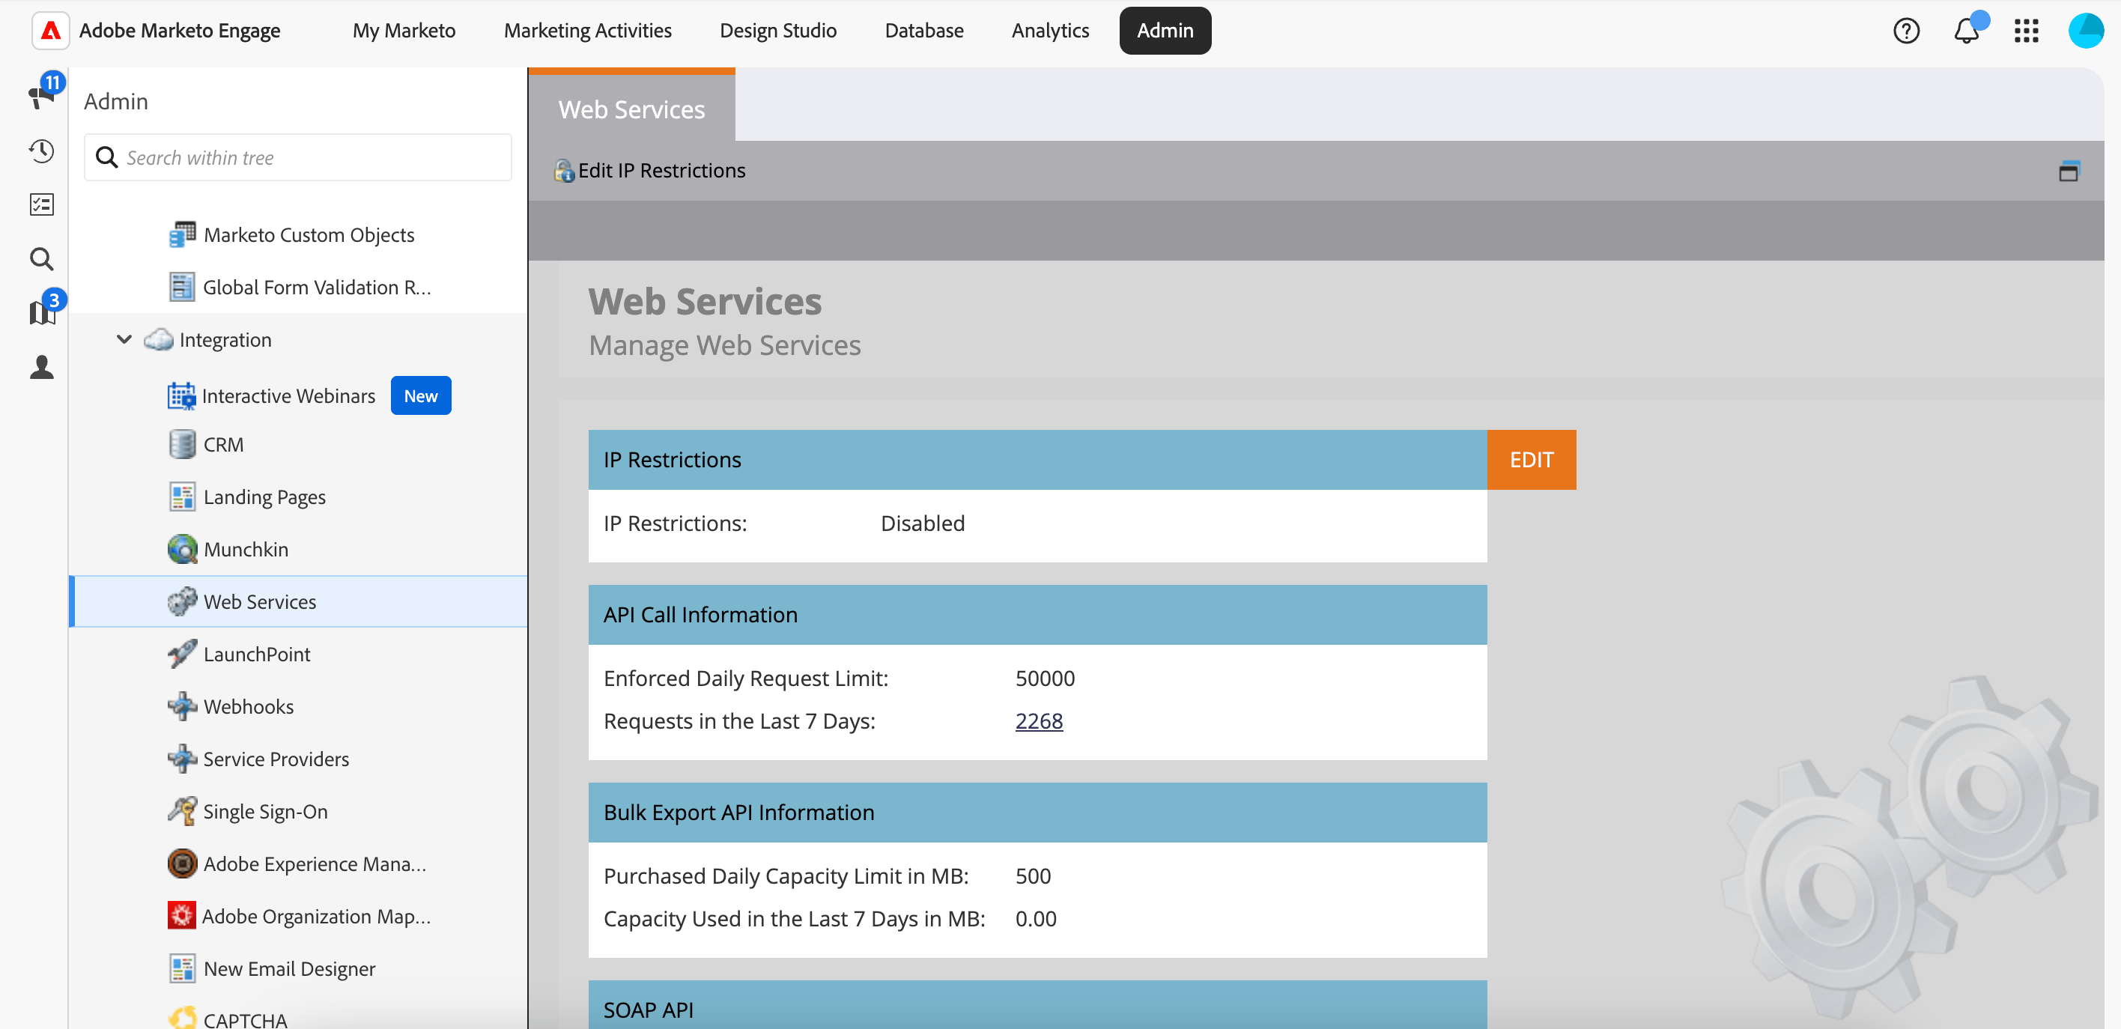The height and width of the screenshot is (1029, 2121).
Task: Click the Integration cloud icon
Action: click(158, 339)
